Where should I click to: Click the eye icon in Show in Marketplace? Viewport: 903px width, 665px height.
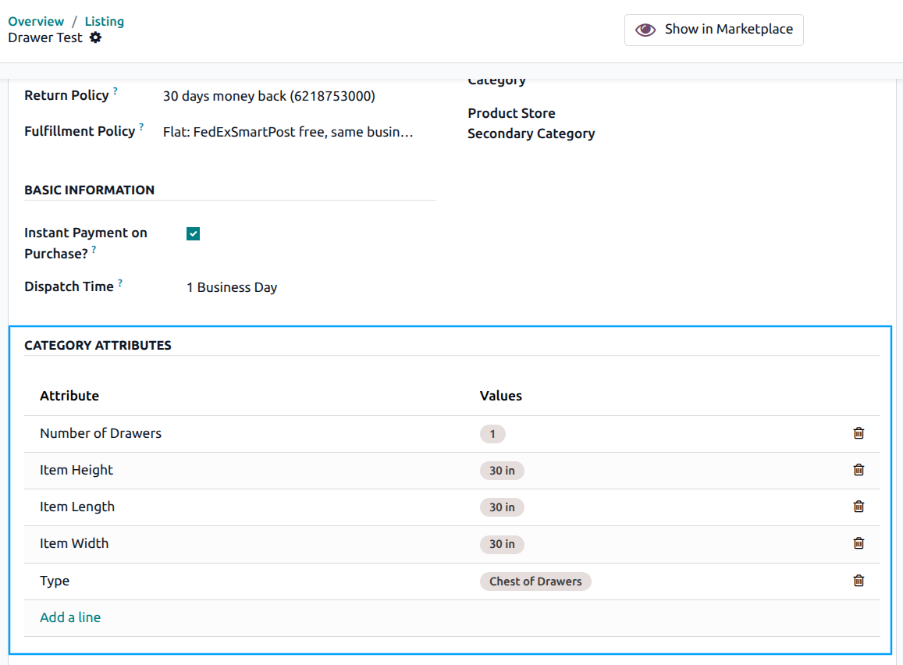(x=645, y=30)
